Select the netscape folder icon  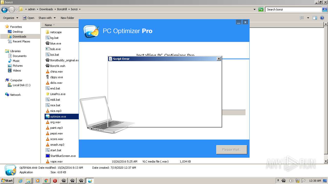(47, 32)
